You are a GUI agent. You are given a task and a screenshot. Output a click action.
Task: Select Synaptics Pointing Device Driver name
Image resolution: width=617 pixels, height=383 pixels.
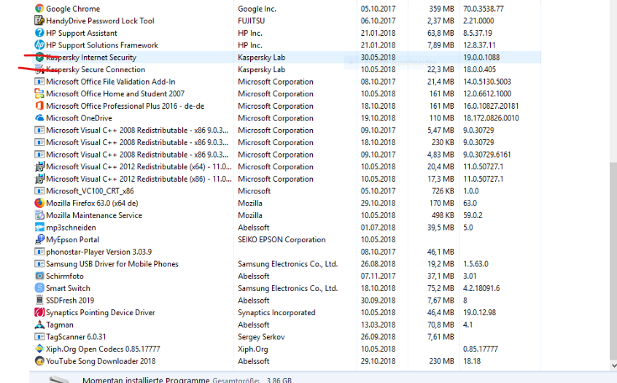101,312
